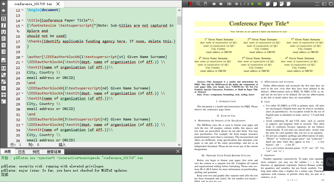334x182 pixels.
Task: Apply italic formatting from the left toolbar
Action: [4, 25]
